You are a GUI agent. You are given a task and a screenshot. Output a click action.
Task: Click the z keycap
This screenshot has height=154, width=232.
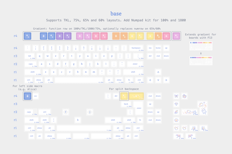click(45, 72)
